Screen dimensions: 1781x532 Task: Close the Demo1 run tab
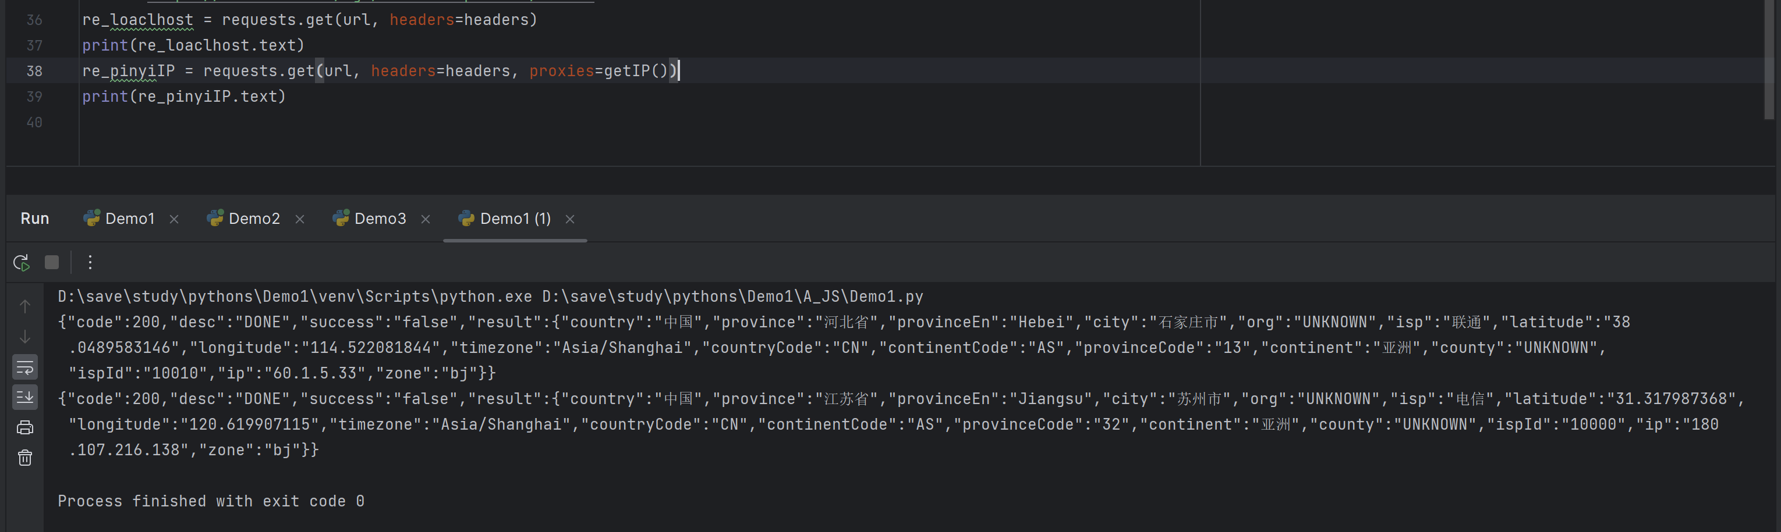pos(174,219)
